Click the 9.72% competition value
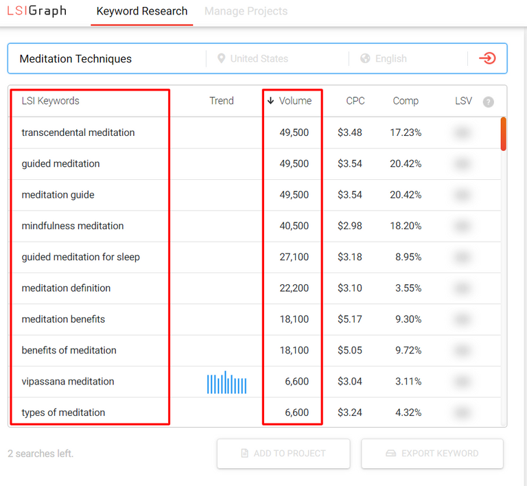The height and width of the screenshot is (486, 527). coord(408,350)
